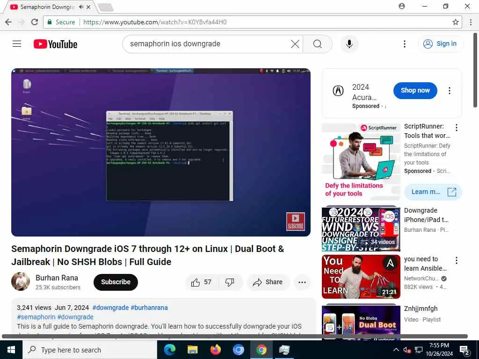
Task: Open ScriptRunner ad options menu
Action: pyautogui.click(x=457, y=128)
